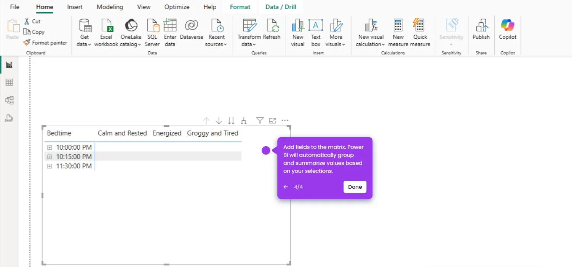
Task: Open the File menu
Action: 14,7
